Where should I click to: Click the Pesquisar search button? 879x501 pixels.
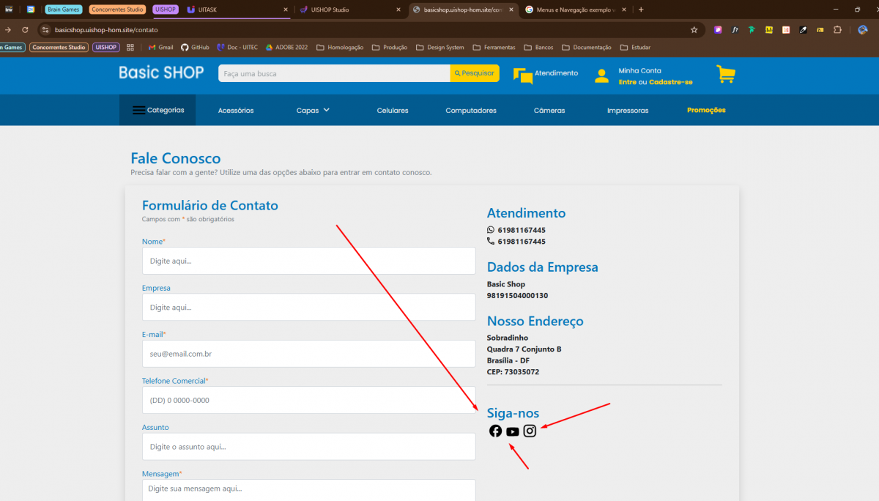(x=475, y=73)
